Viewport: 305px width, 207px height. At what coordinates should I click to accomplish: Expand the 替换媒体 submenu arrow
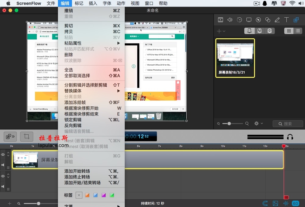[118, 91]
